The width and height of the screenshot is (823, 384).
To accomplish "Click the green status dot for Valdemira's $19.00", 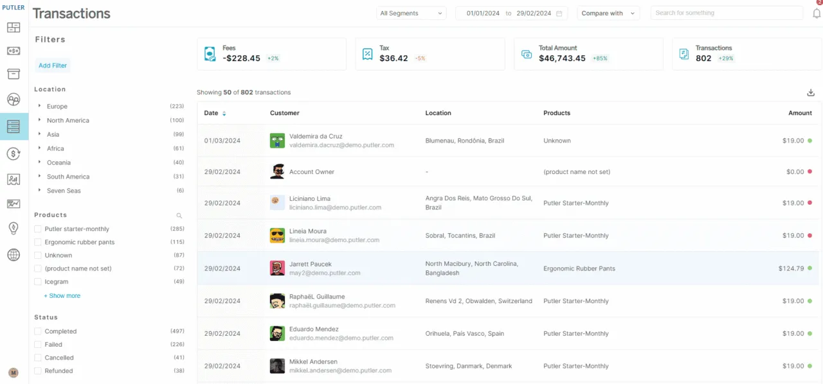I will [x=809, y=141].
